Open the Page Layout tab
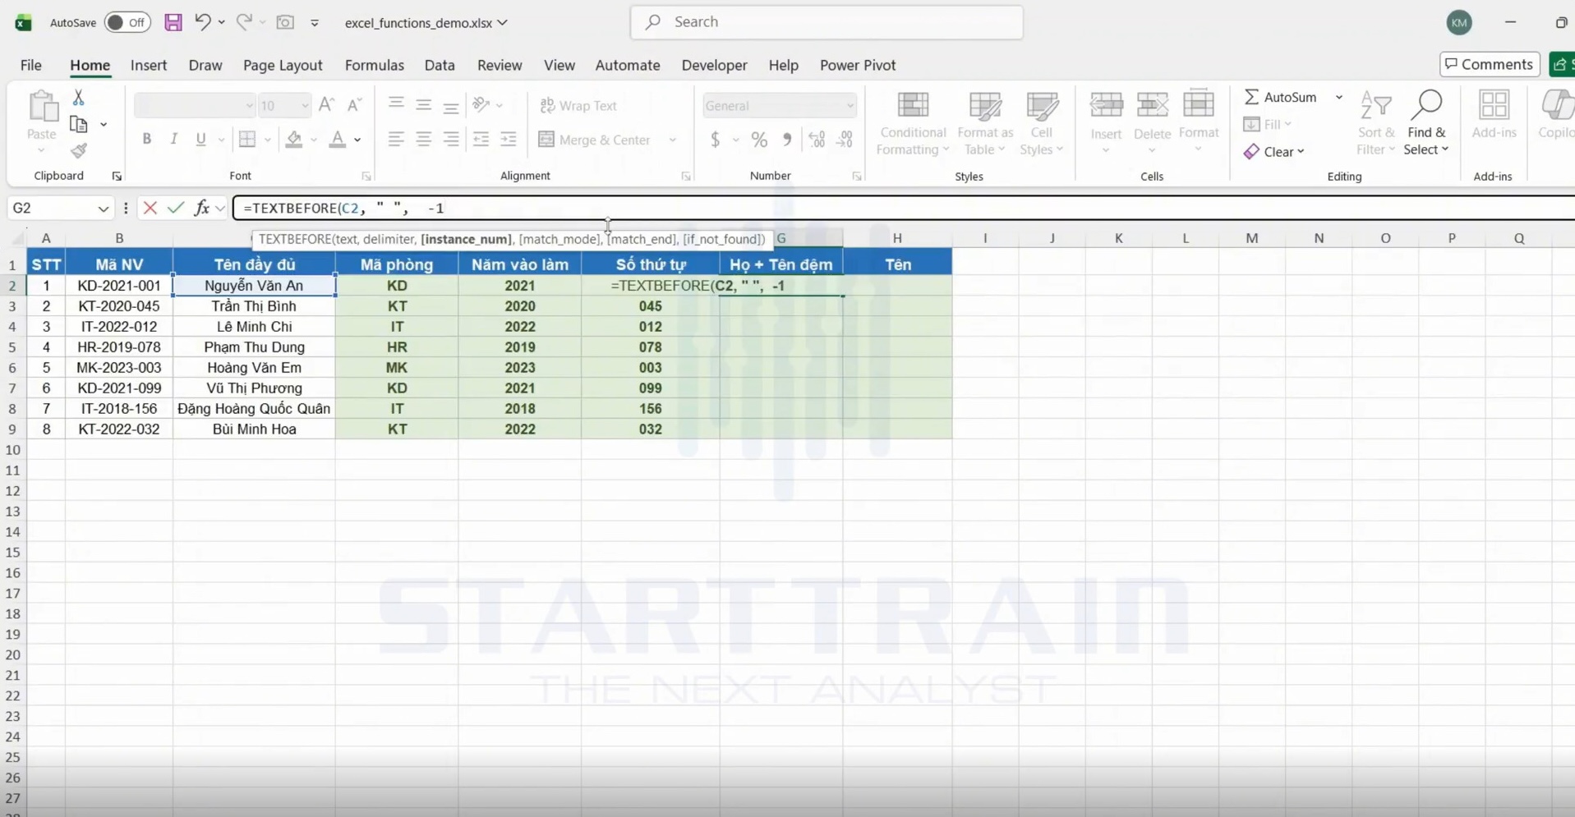 283,65
